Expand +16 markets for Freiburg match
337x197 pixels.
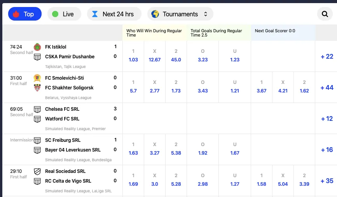coord(327,150)
